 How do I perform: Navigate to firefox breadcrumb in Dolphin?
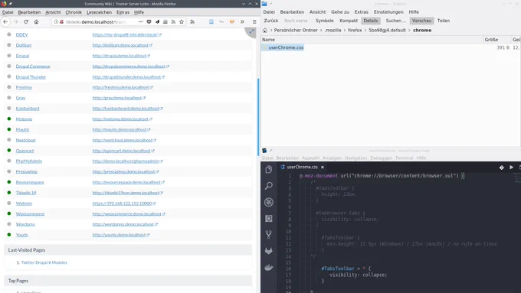point(355,30)
